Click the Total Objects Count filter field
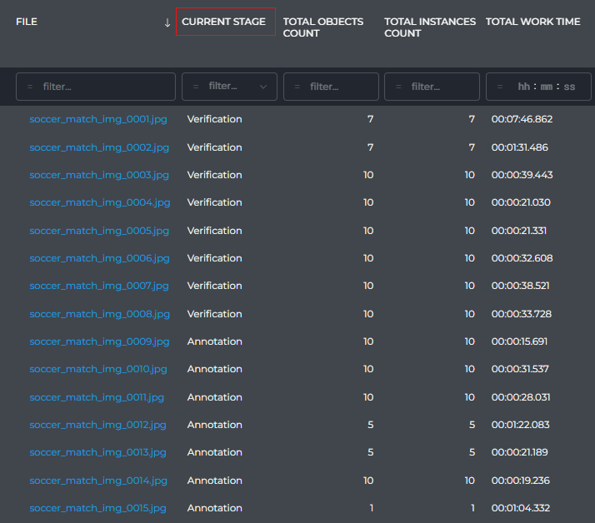 (331, 87)
